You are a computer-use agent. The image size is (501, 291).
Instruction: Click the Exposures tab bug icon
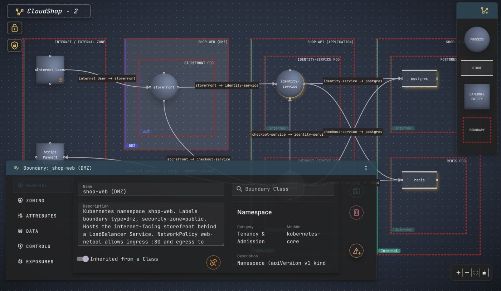coord(20,262)
